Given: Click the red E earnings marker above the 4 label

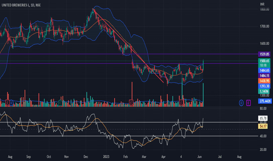Looking at the screenshot, I should (x=181, y=103).
